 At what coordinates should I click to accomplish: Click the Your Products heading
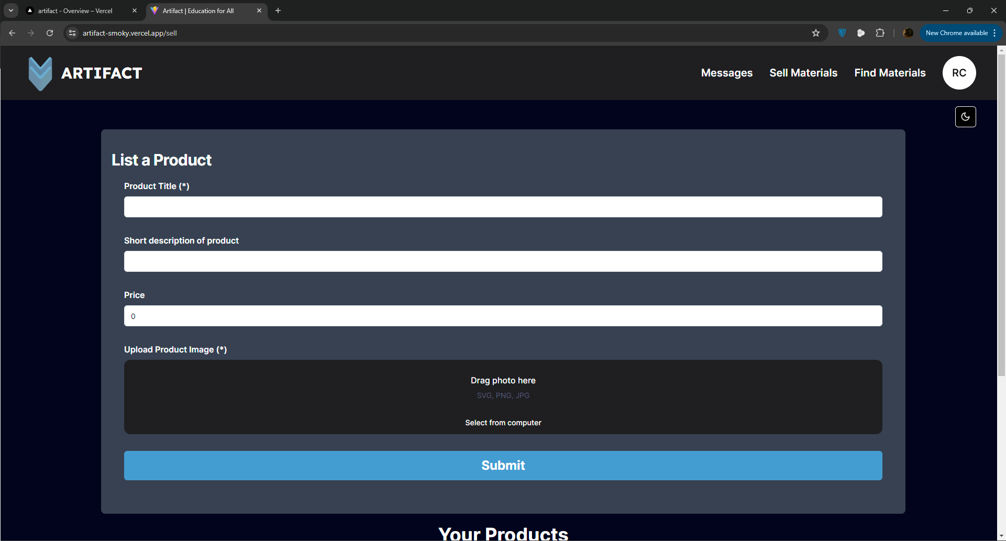503,533
